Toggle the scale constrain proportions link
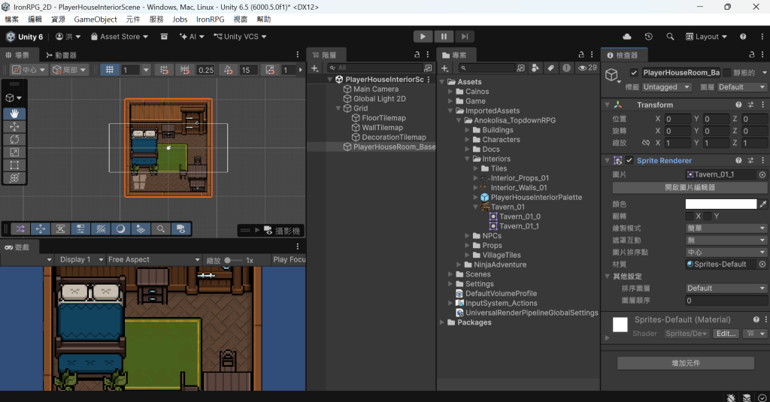The image size is (770, 402). (x=646, y=143)
